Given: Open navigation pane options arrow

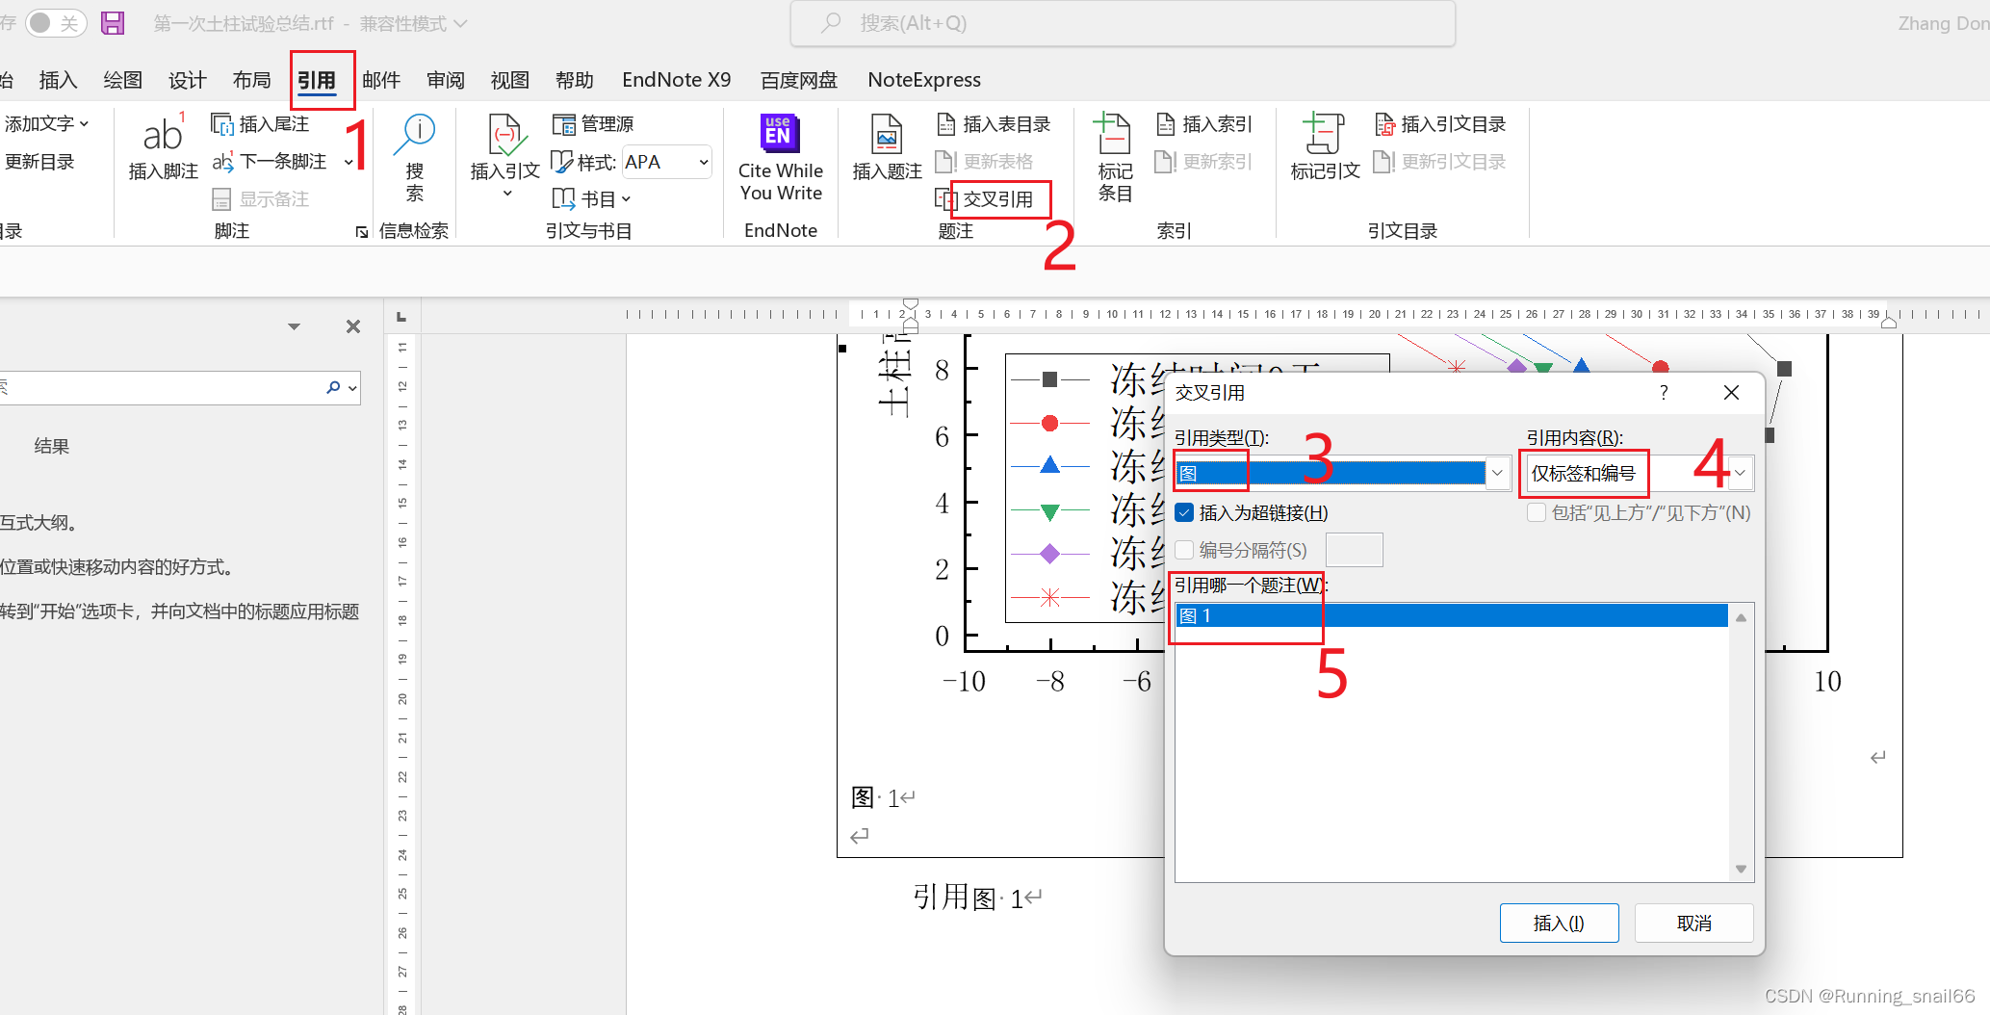Looking at the screenshot, I should pos(295,326).
